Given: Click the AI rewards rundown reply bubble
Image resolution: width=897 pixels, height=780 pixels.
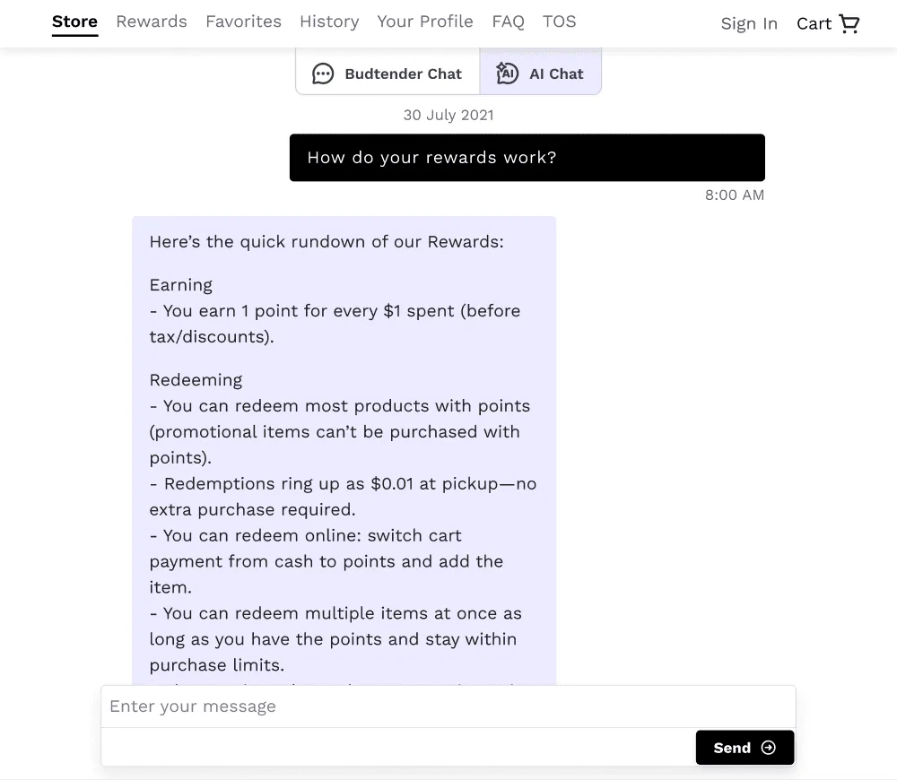Looking at the screenshot, I should click(x=344, y=451).
